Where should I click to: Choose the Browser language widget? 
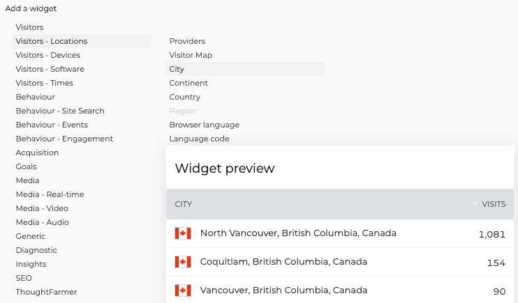point(204,125)
